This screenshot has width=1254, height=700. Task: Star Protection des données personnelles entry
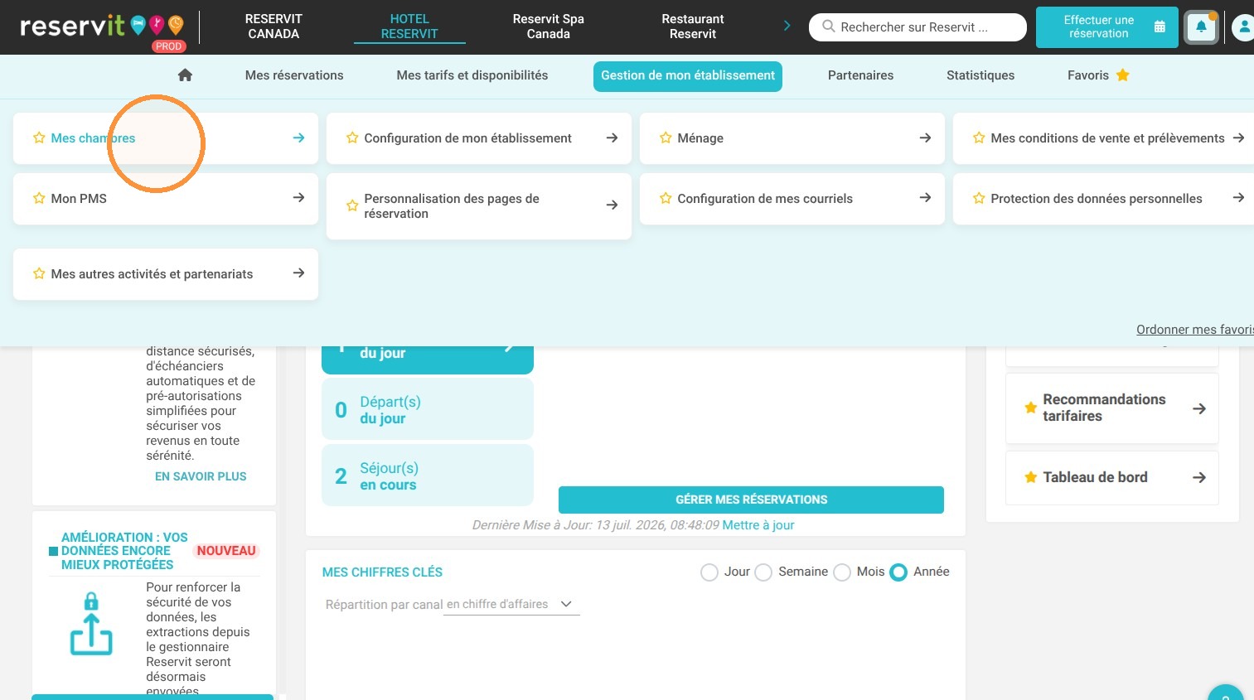tap(979, 198)
